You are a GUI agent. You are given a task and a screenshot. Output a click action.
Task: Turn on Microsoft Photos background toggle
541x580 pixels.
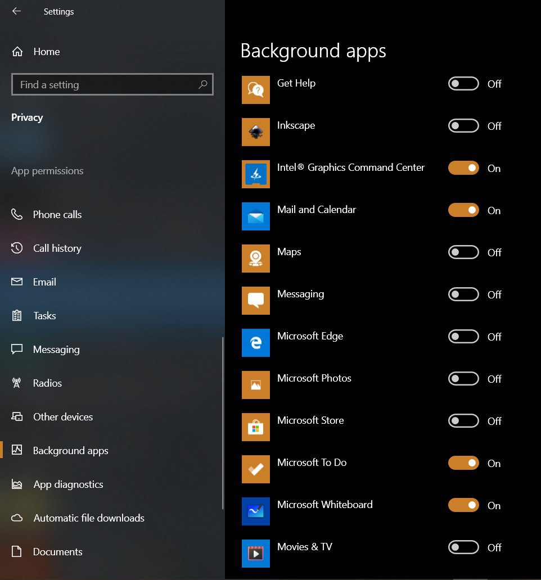click(x=463, y=379)
